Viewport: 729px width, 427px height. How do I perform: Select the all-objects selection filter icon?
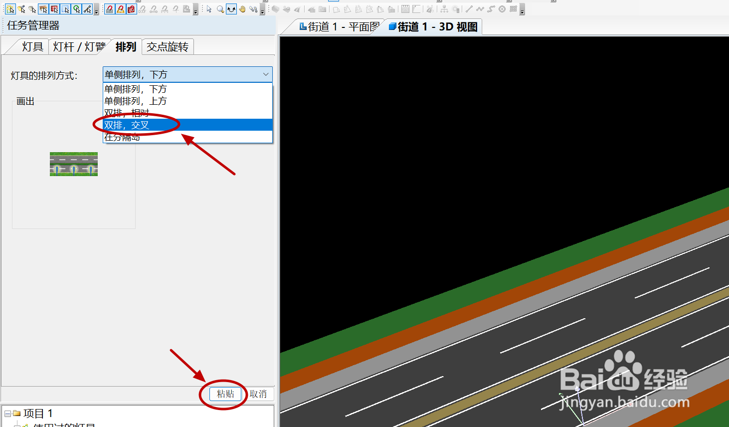click(10, 9)
